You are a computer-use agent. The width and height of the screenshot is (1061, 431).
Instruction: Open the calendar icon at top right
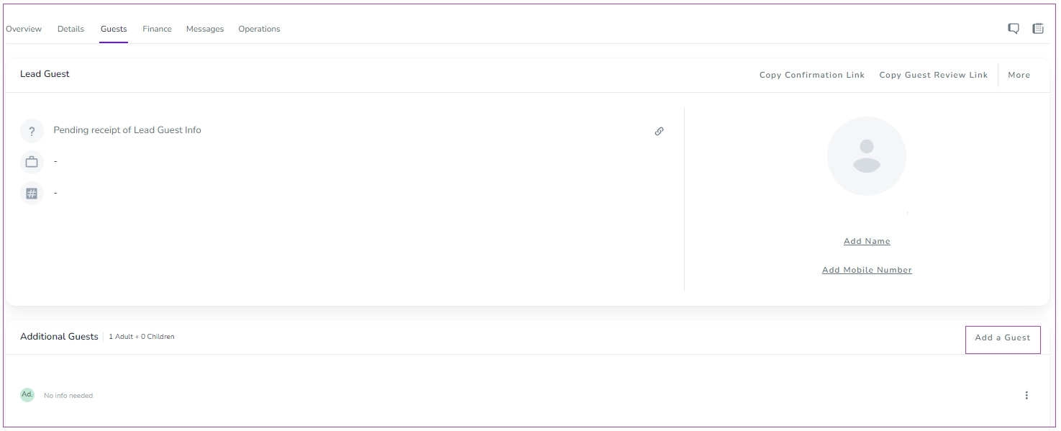click(1038, 29)
